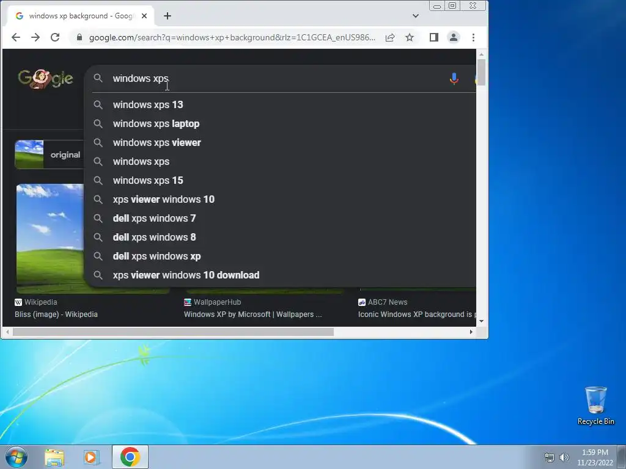The image size is (626, 469).
Task: View site info via the padlock icon
Action: [79, 37]
